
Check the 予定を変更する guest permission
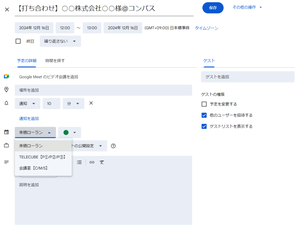(204, 104)
